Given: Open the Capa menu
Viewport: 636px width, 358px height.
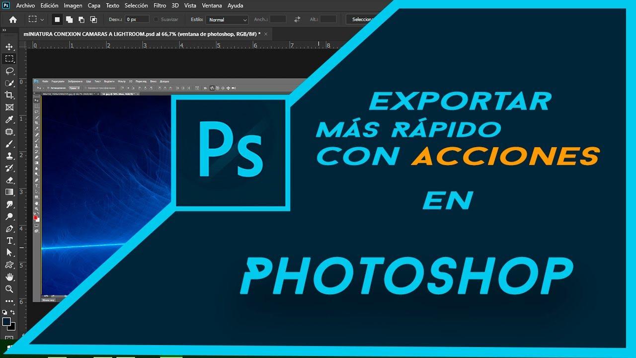Looking at the screenshot, I should [x=94, y=5].
